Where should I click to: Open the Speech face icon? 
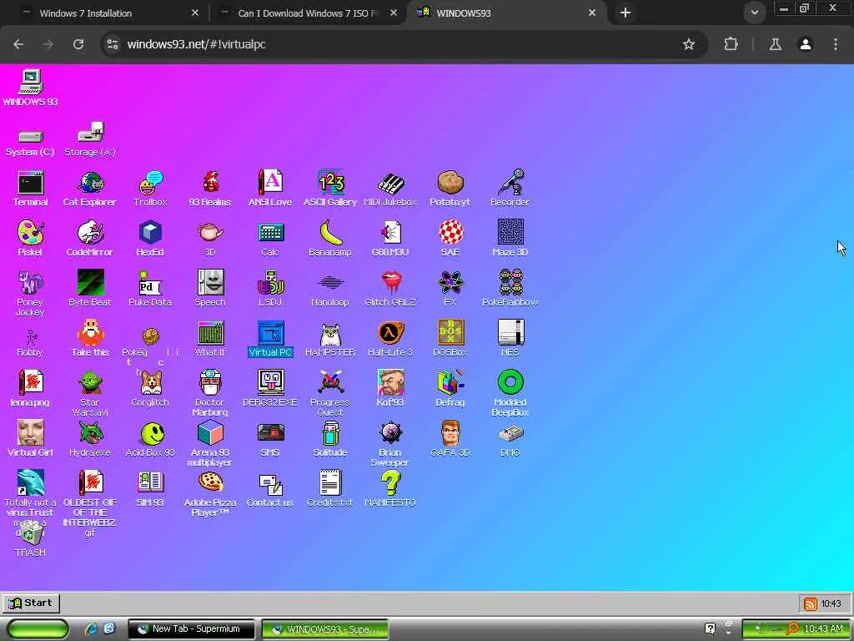[210, 288]
